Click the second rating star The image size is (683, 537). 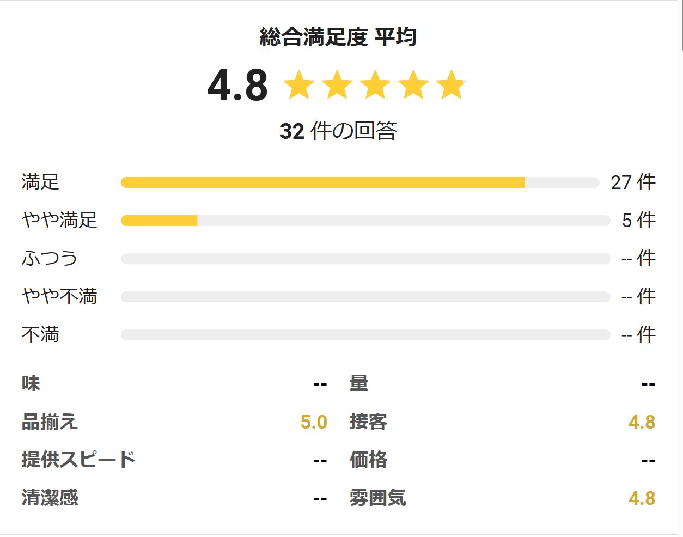point(337,84)
